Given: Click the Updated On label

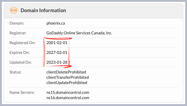Looking at the screenshot, I should pos(20,62).
